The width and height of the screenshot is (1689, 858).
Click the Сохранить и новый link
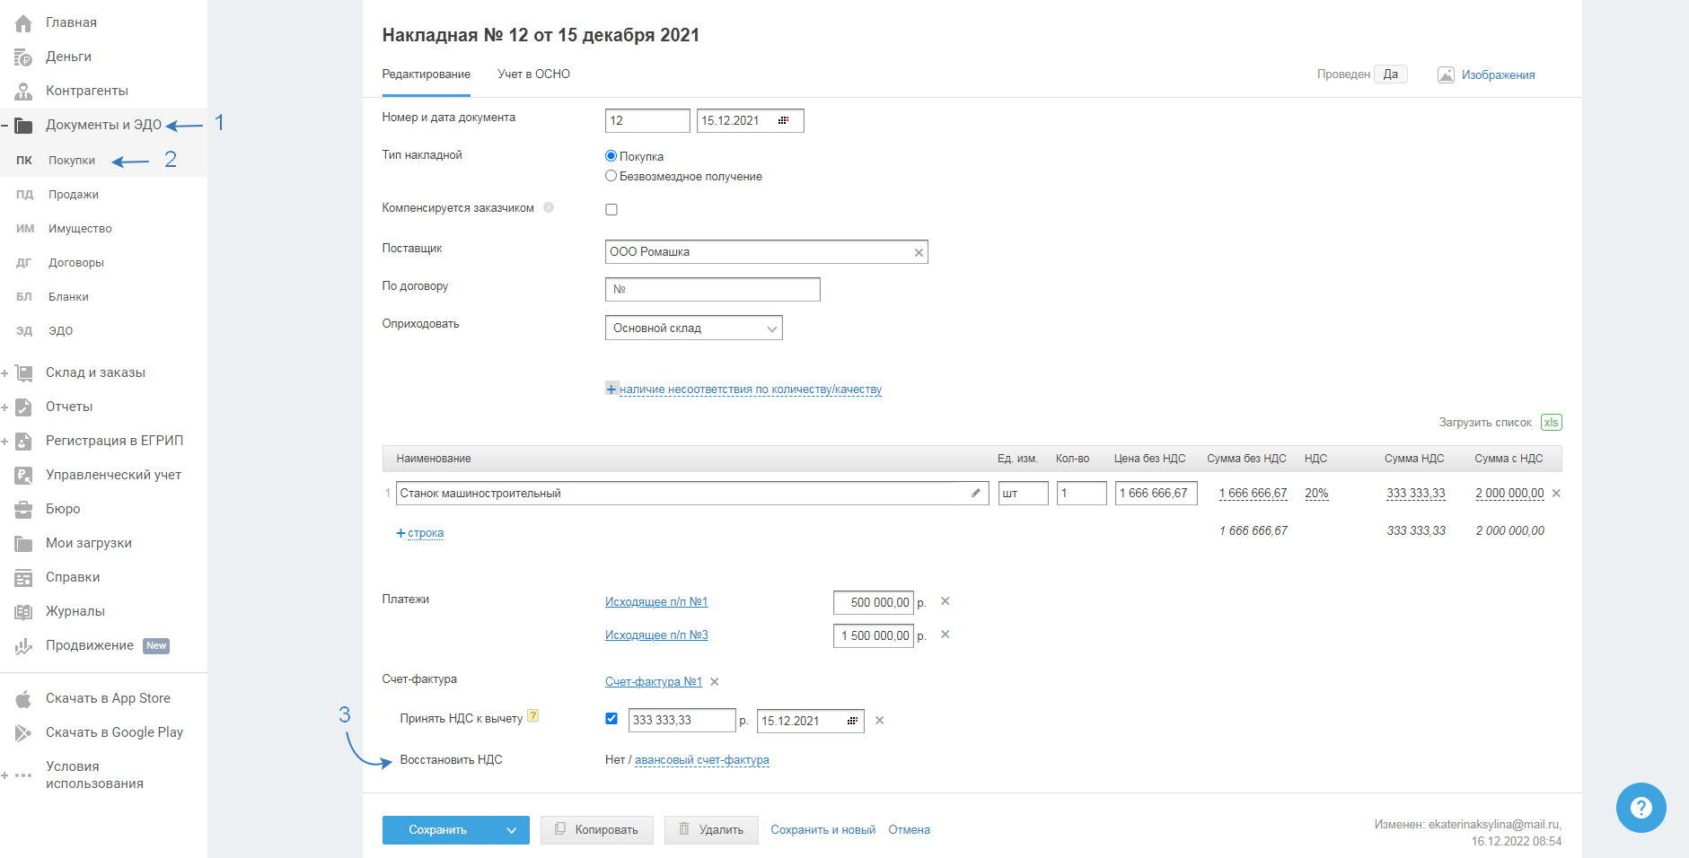pos(823,830)
